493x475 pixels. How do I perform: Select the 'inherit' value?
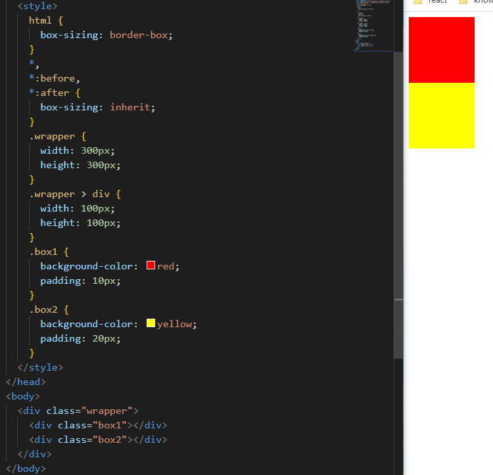pyautogui.click(x=130, y=108)
